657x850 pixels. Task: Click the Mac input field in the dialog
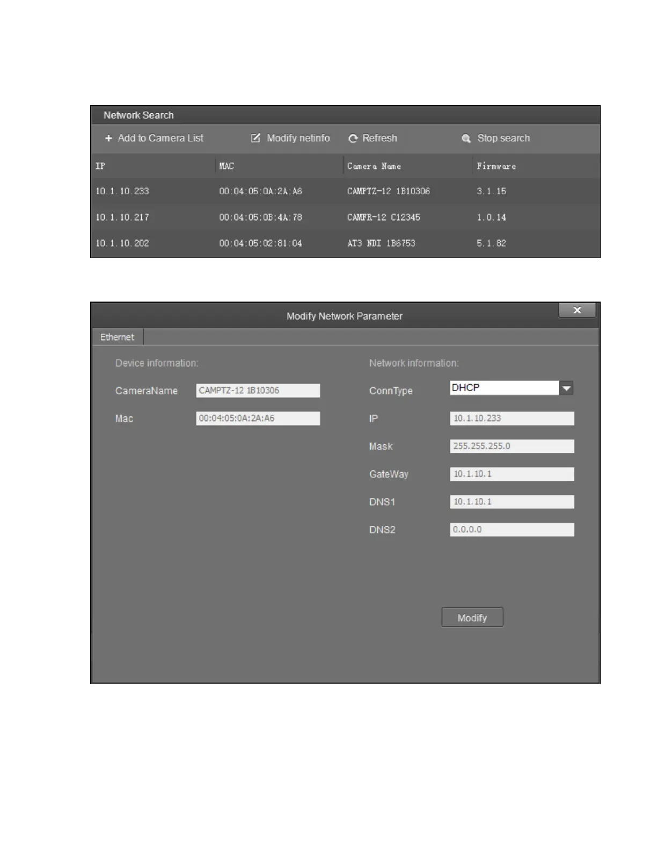pyautogui.click(x=258, y=418)
